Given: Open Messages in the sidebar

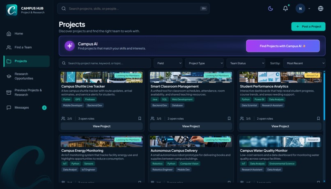Looking at the screenshot, I should click(x=26, y=108).
